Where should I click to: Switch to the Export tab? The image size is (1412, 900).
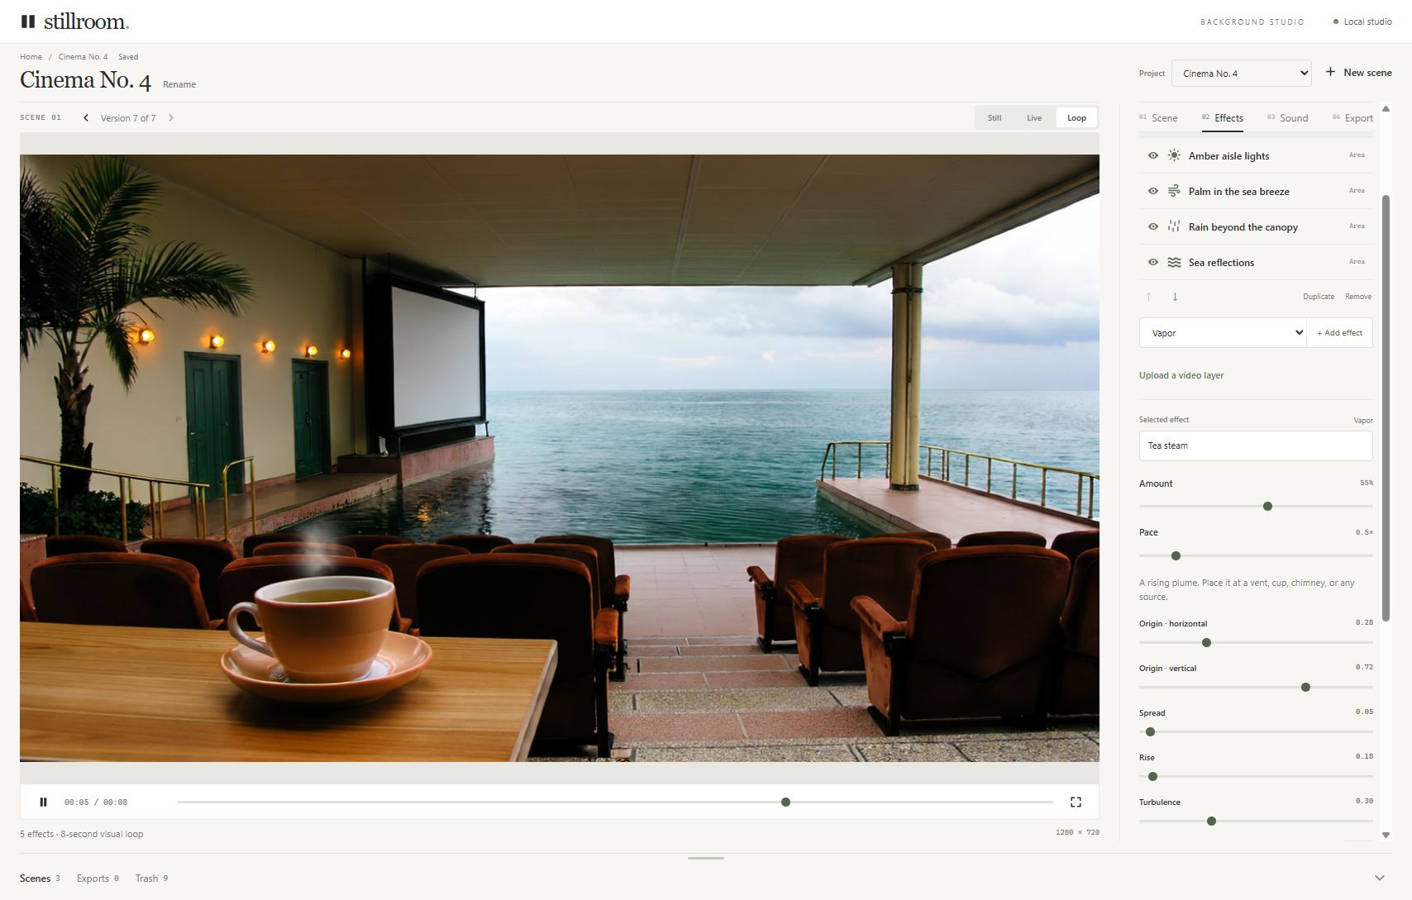[x=1352, y=118]
